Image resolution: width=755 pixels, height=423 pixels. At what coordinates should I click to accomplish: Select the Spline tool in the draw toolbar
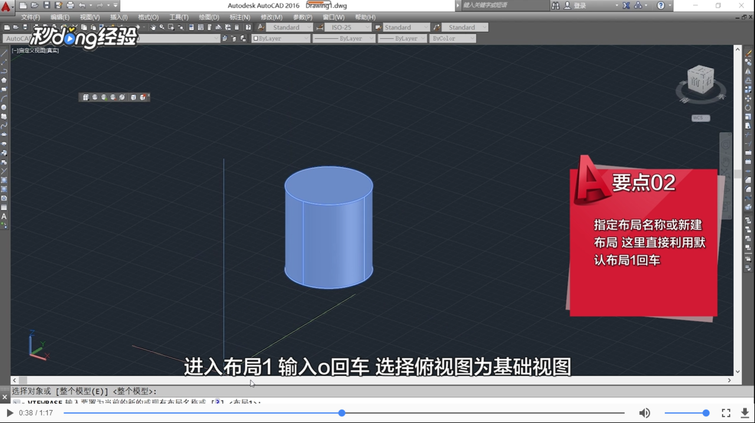[4, 125]
